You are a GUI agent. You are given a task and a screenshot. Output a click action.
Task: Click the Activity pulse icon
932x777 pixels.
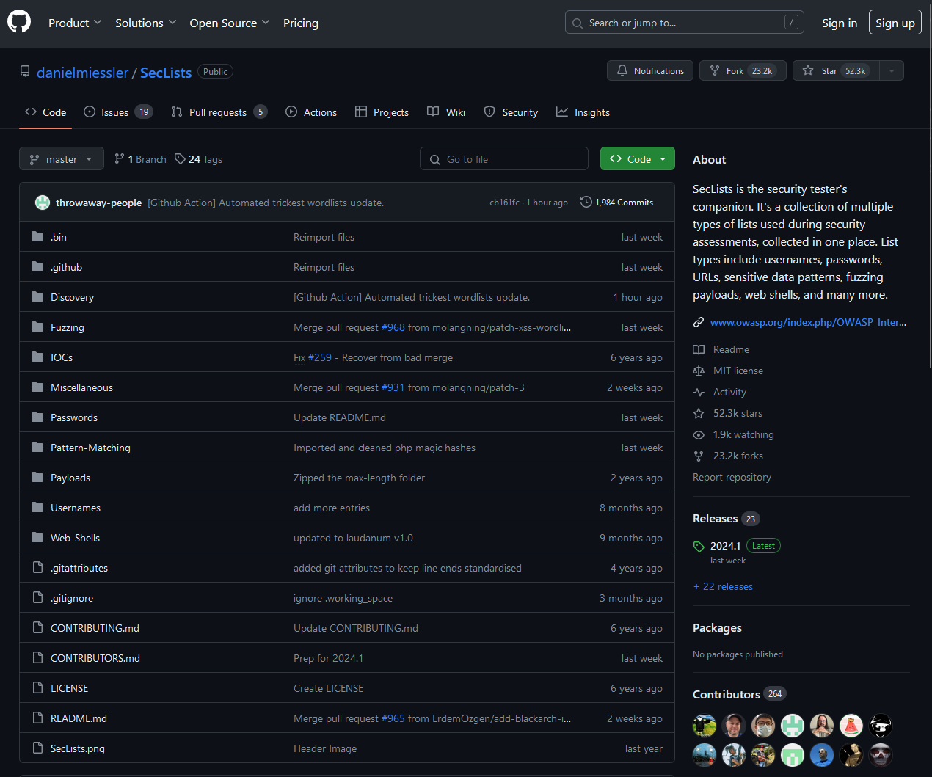(x=699, y=392)
